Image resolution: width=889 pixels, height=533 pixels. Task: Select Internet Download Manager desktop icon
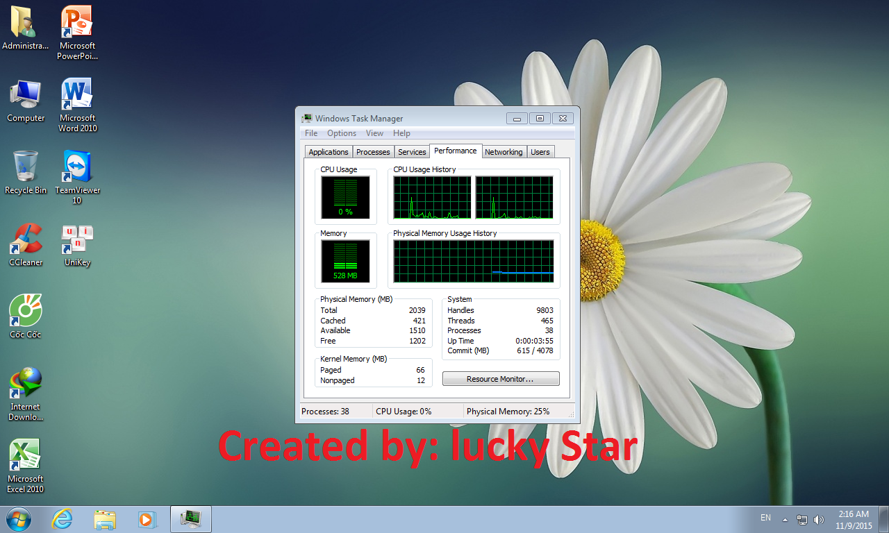point(26,394)
